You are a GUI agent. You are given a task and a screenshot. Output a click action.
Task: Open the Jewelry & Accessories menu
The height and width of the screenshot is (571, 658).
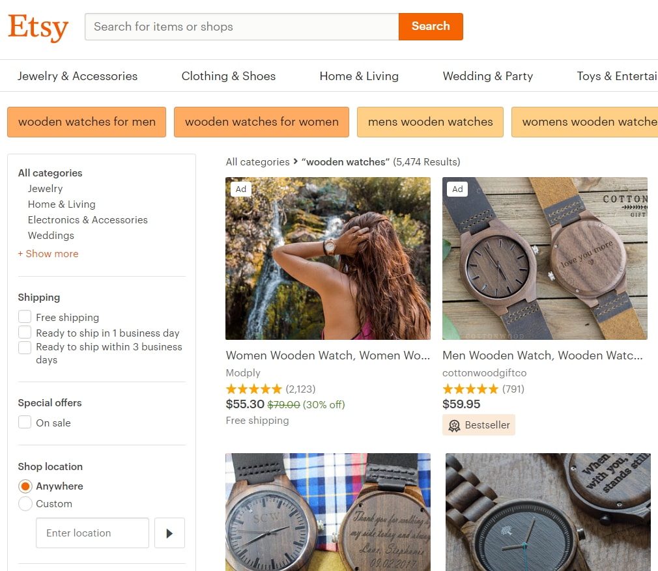78,76
